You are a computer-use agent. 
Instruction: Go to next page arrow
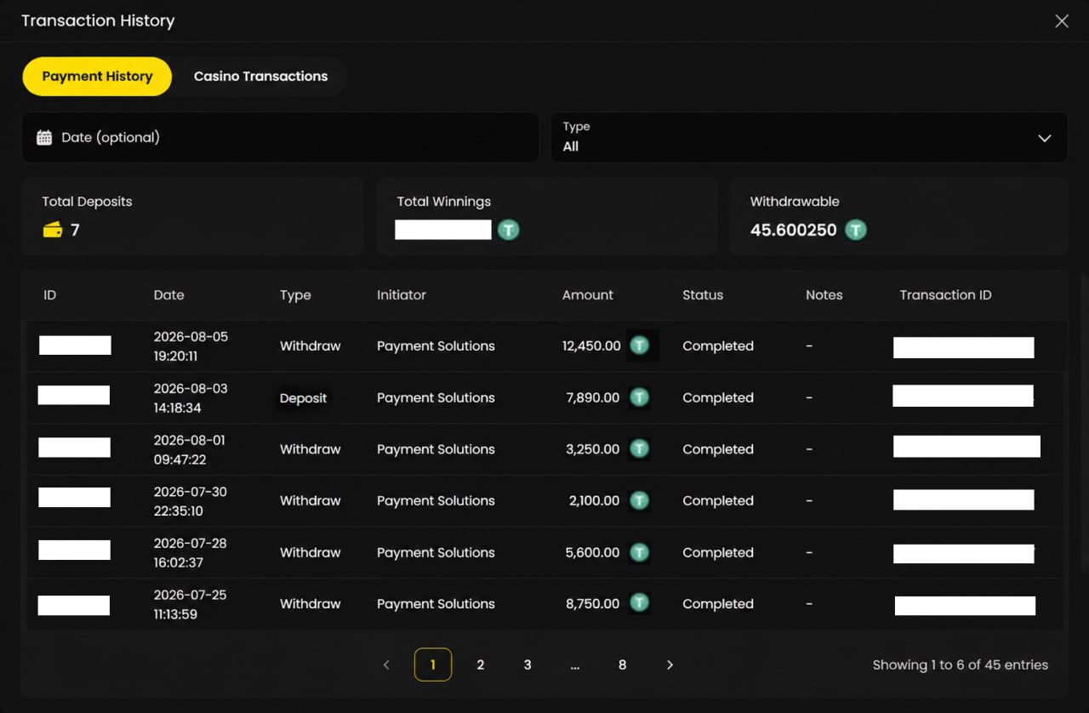click(670, 665)
